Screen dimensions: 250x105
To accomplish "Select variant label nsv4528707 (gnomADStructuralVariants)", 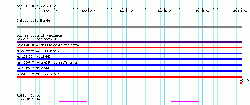I will pos(48,62).
